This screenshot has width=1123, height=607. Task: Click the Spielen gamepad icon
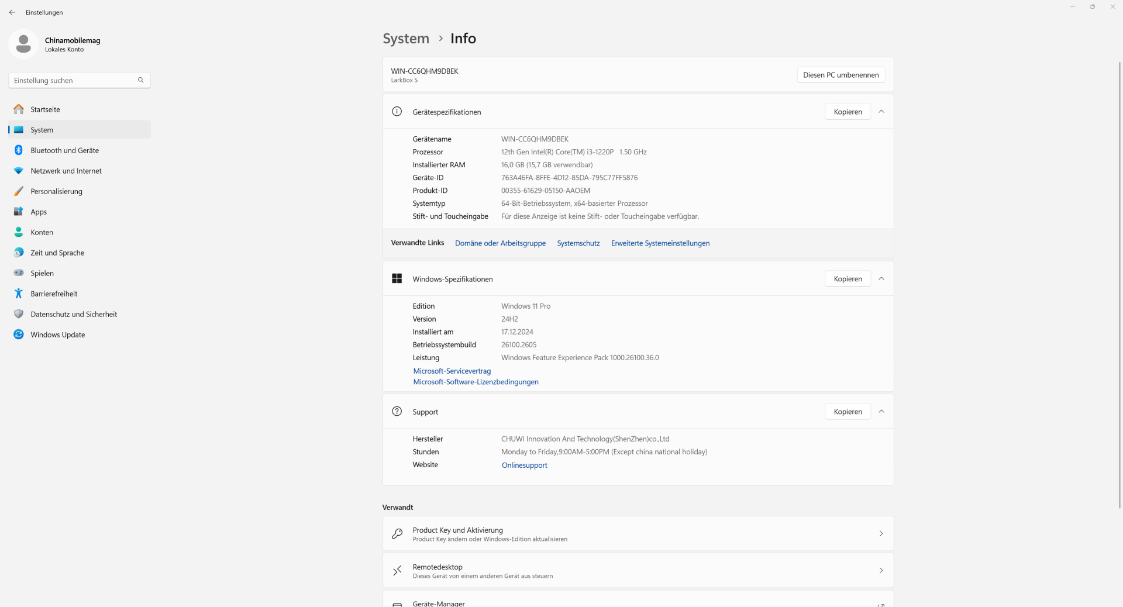(x=19, y=273)
